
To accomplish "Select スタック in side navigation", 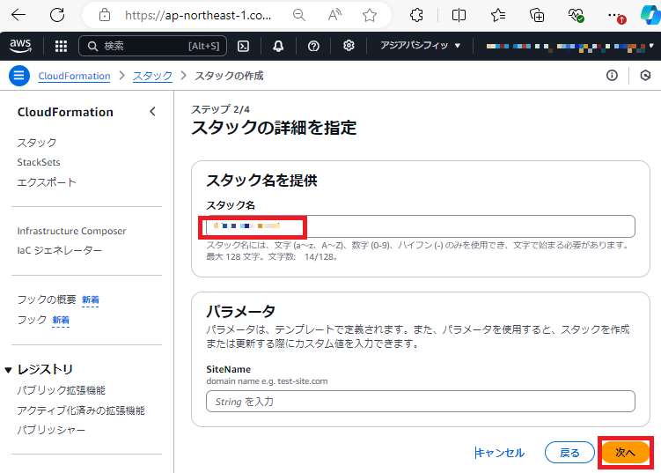I will coord(37,143).
